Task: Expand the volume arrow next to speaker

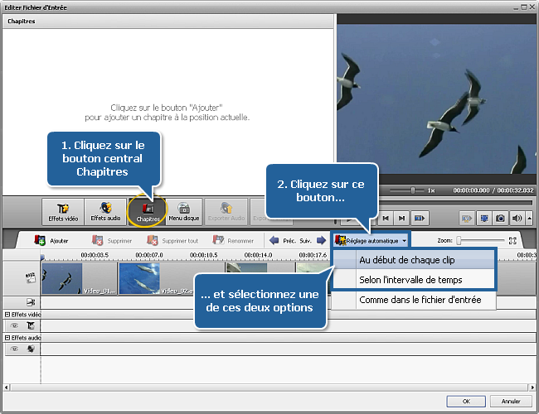Action: coord(528,219)
